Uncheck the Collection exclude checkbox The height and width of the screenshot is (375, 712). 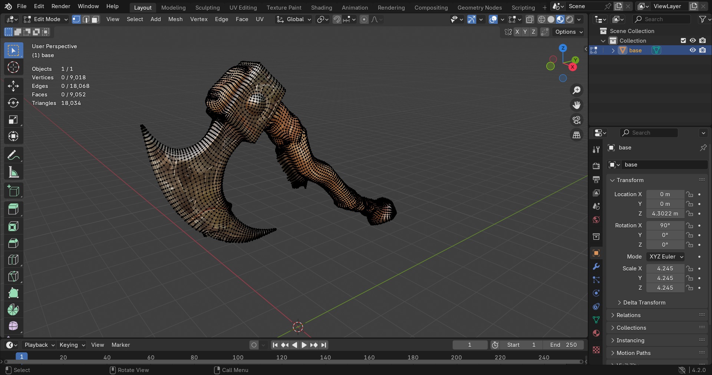click(x=683, y=40)
